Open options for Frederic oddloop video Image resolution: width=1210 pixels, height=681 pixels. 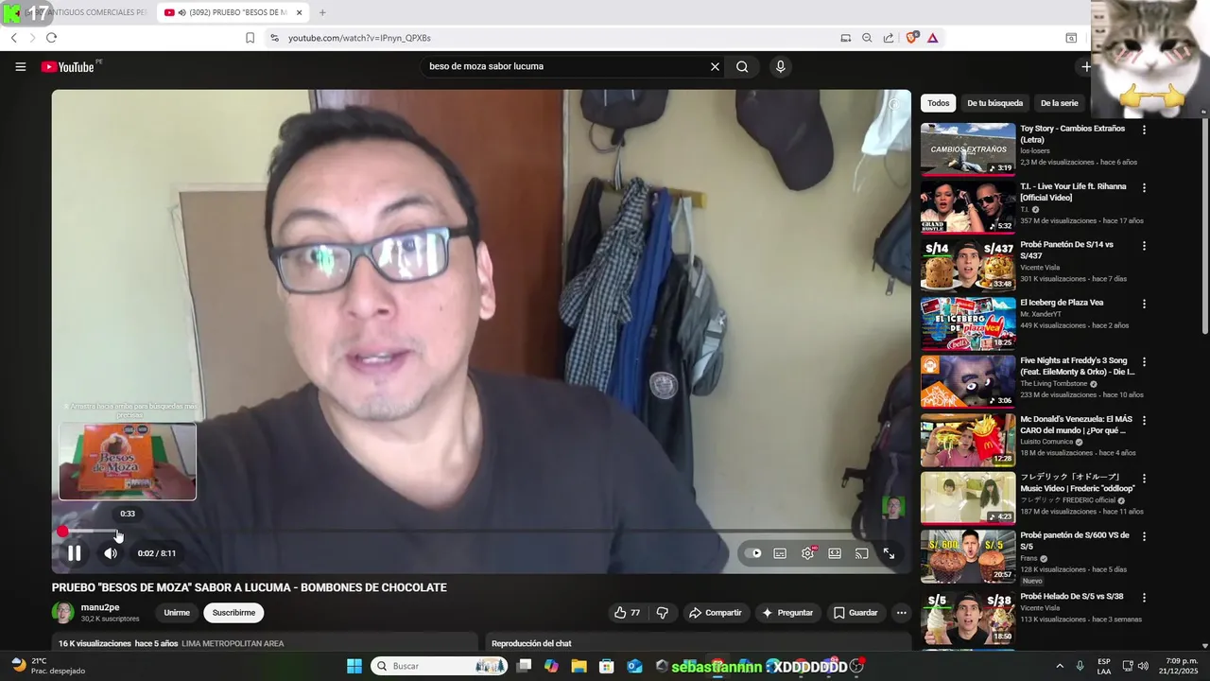1144,479
